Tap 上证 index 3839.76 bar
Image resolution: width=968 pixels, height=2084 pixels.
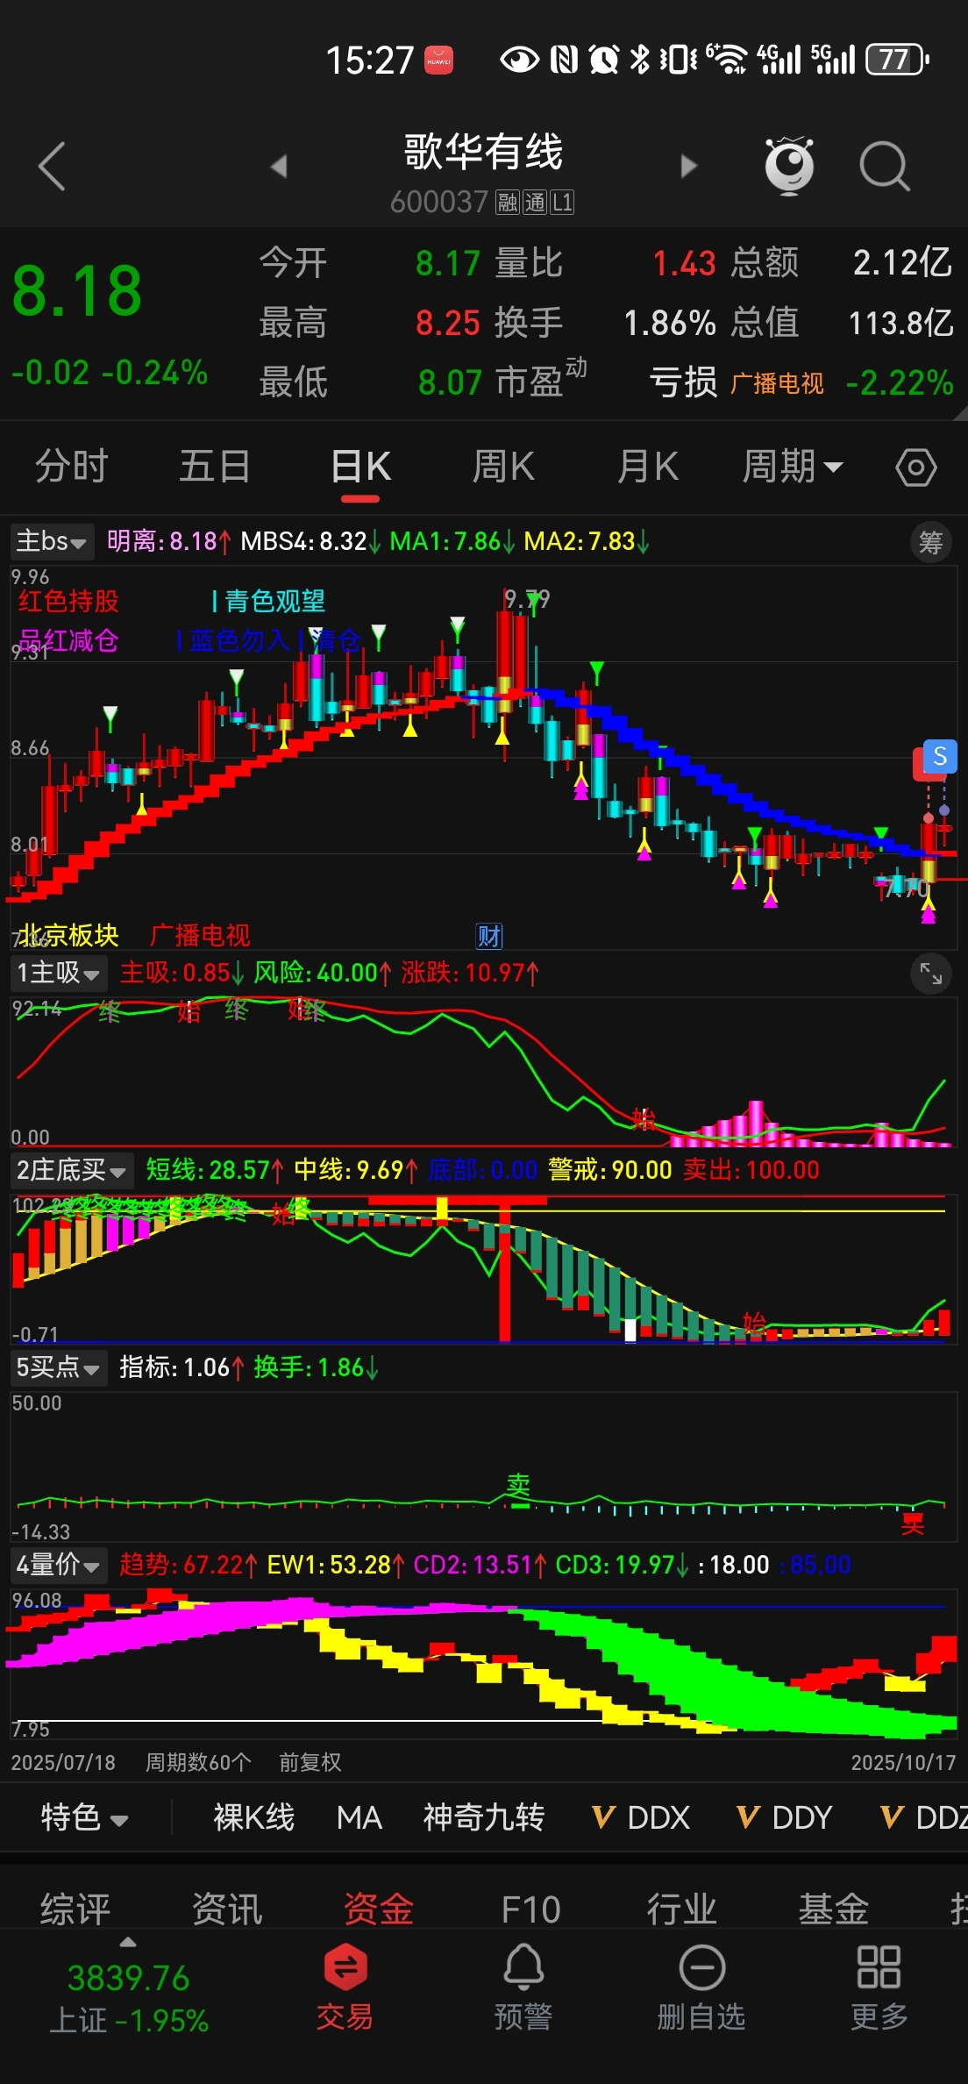(129, 1997)
